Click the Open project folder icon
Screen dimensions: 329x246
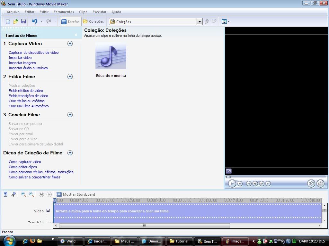point(16,21)
